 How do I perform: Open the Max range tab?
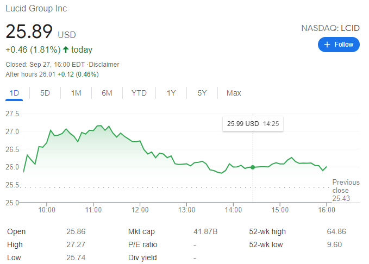point(234,93)
